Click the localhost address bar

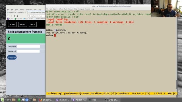pos(37,16)
